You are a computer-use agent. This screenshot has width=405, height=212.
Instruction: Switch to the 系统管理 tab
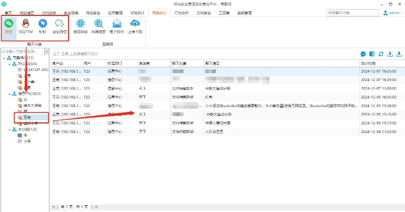pyautogui.click(x=244, y=13)
